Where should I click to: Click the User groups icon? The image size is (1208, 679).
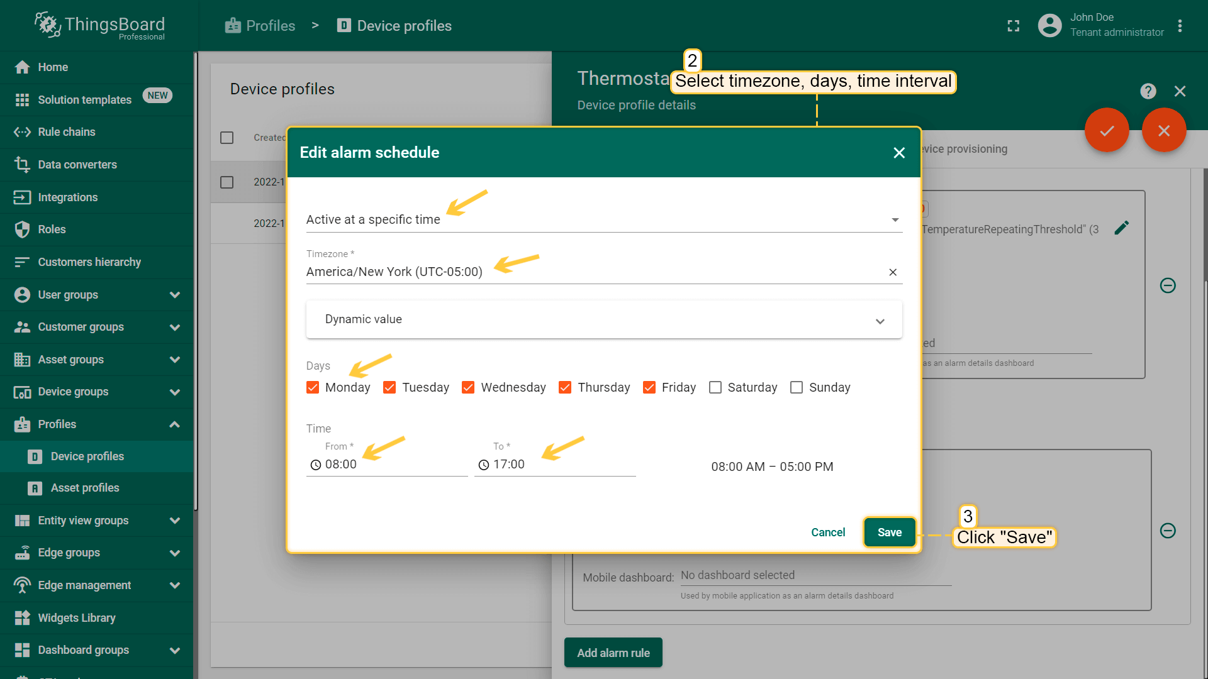22,295
